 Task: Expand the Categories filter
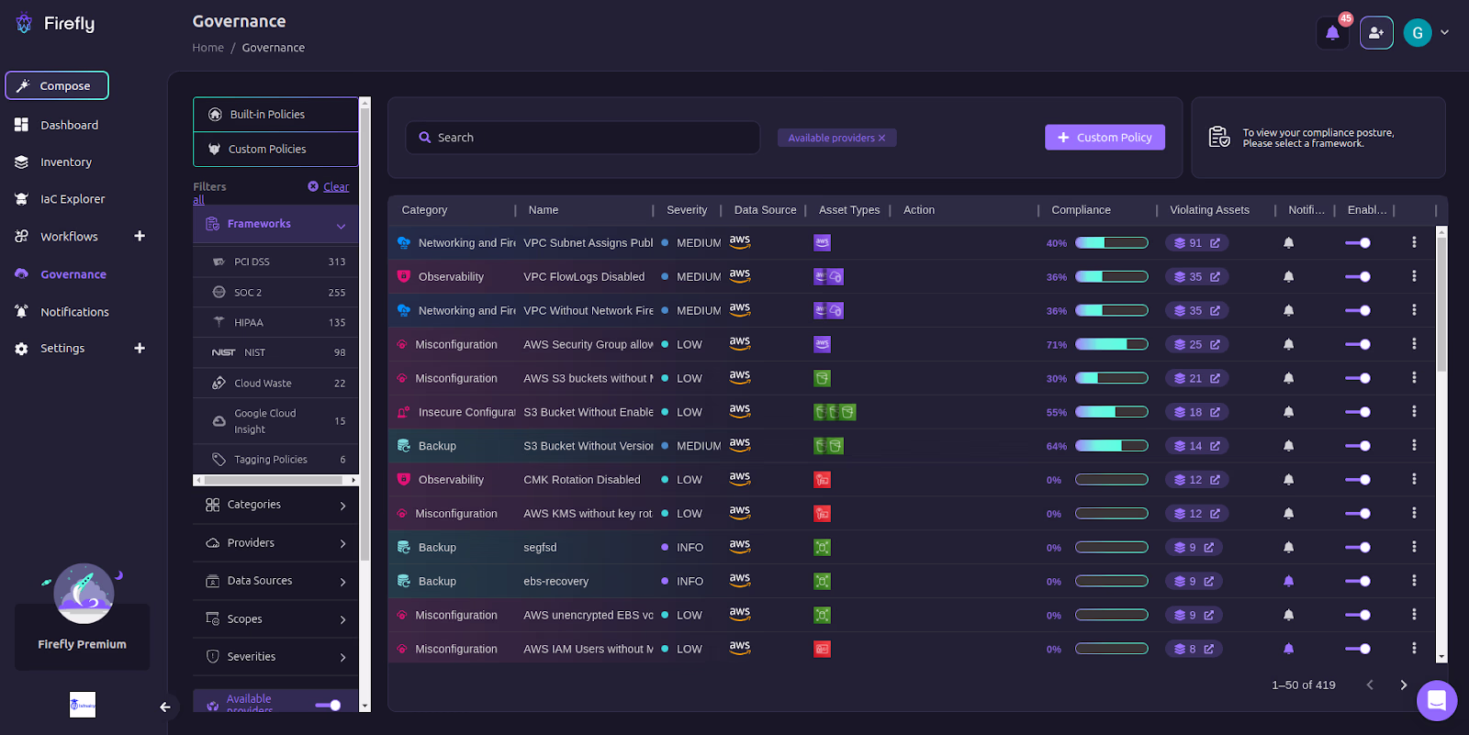275,505
